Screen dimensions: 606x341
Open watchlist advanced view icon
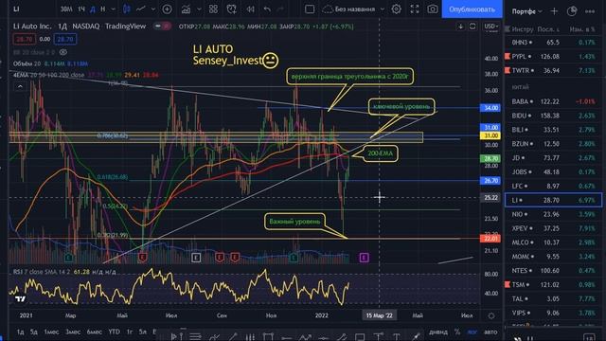tap(572, 11)
